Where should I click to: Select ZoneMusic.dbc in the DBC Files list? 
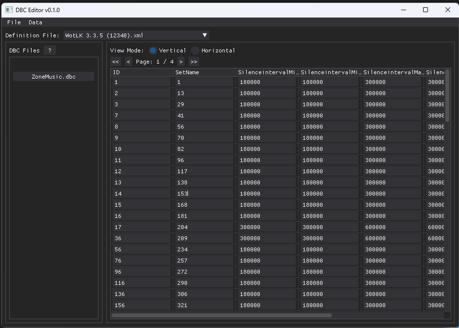(53, 76)
